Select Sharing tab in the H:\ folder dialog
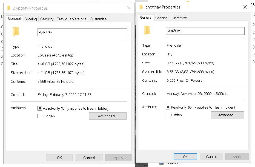 point(161,18)
